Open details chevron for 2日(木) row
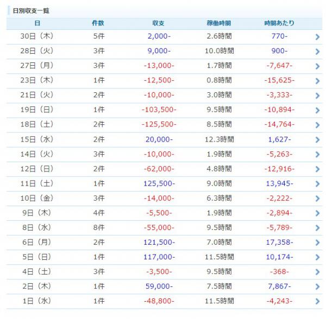 [x=317, y=287]
